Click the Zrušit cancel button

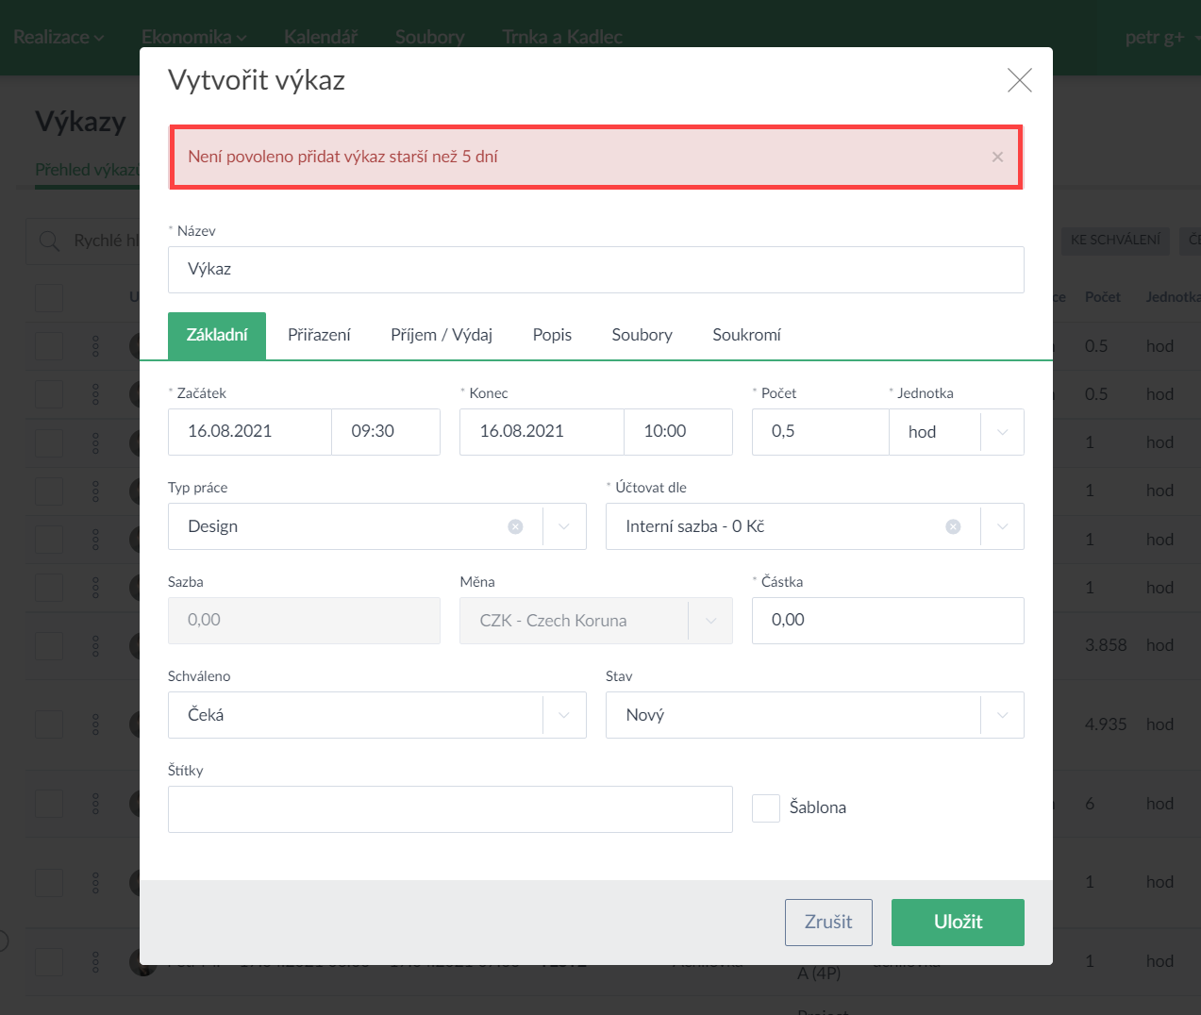tap(828, 922)
